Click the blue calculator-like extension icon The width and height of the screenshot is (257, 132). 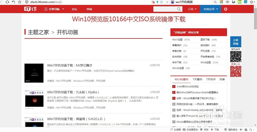245,2
